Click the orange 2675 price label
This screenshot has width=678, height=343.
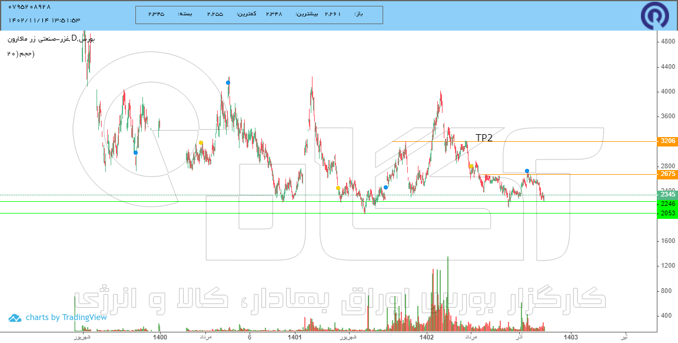click(x=667, y=174)
